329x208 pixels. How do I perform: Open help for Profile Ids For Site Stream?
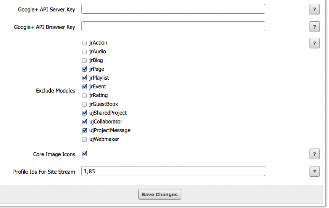[314, 172]
